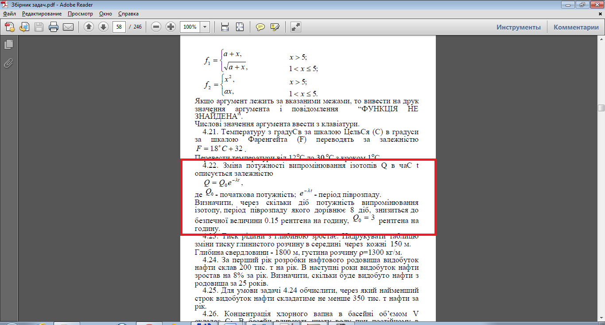Open the Инструменты pane
Screen dimensions: 605x325
[518, 27]
